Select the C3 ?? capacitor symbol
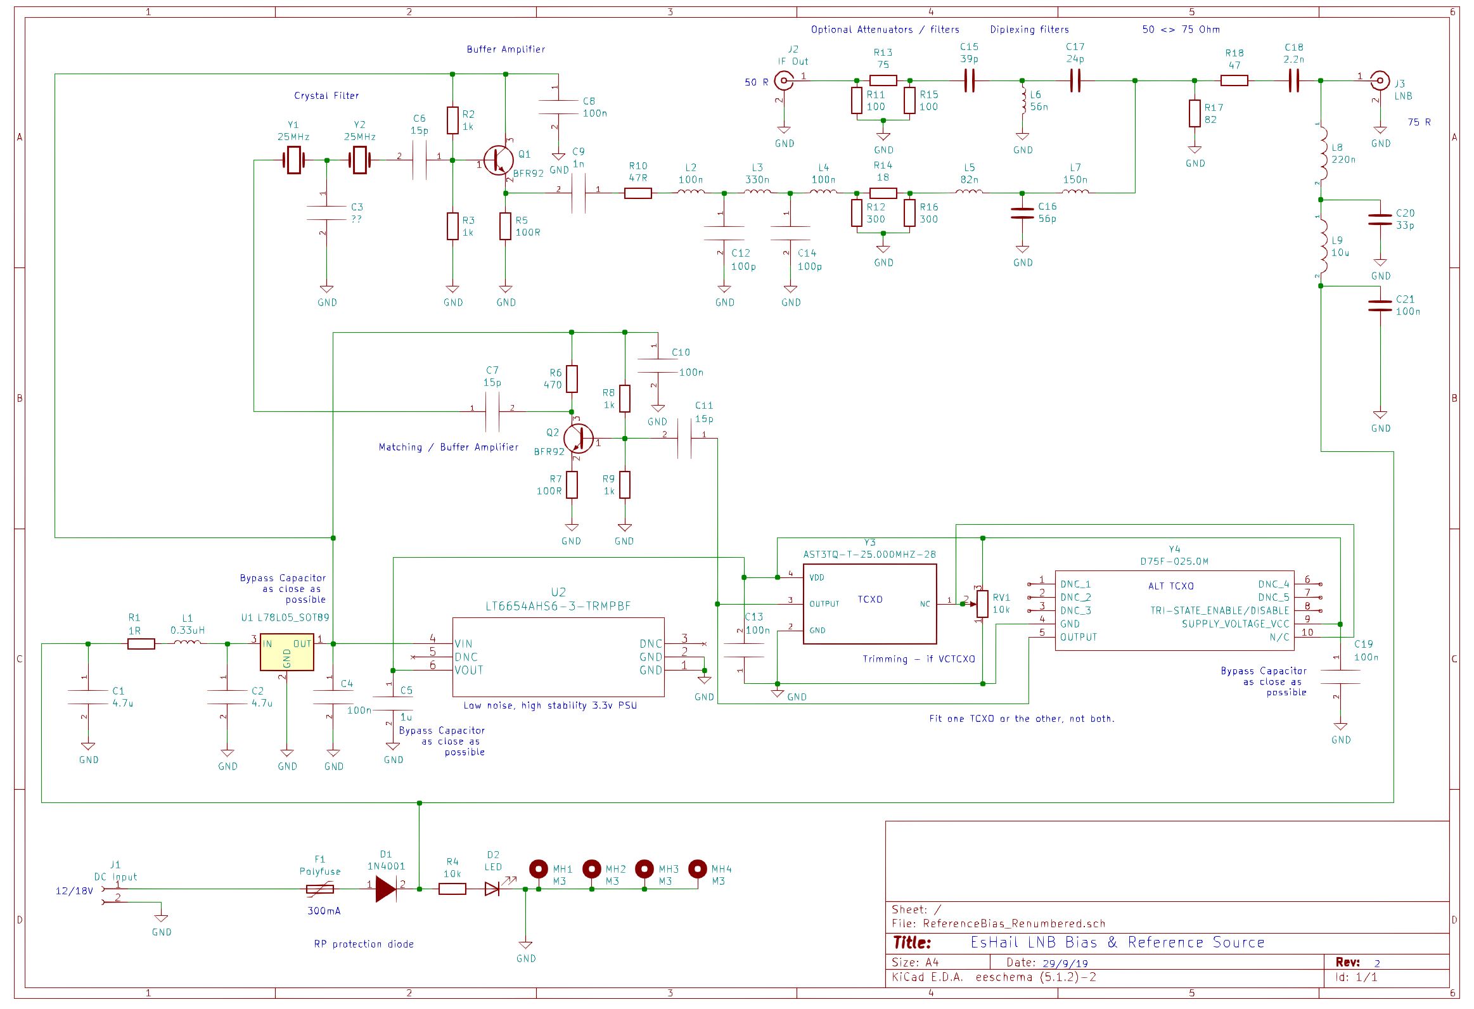This screenshot has height=1009, width=1474. tap(326, 213)
